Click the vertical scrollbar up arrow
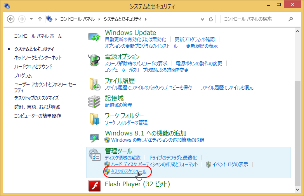304x196 pixels. click(298, 31)
